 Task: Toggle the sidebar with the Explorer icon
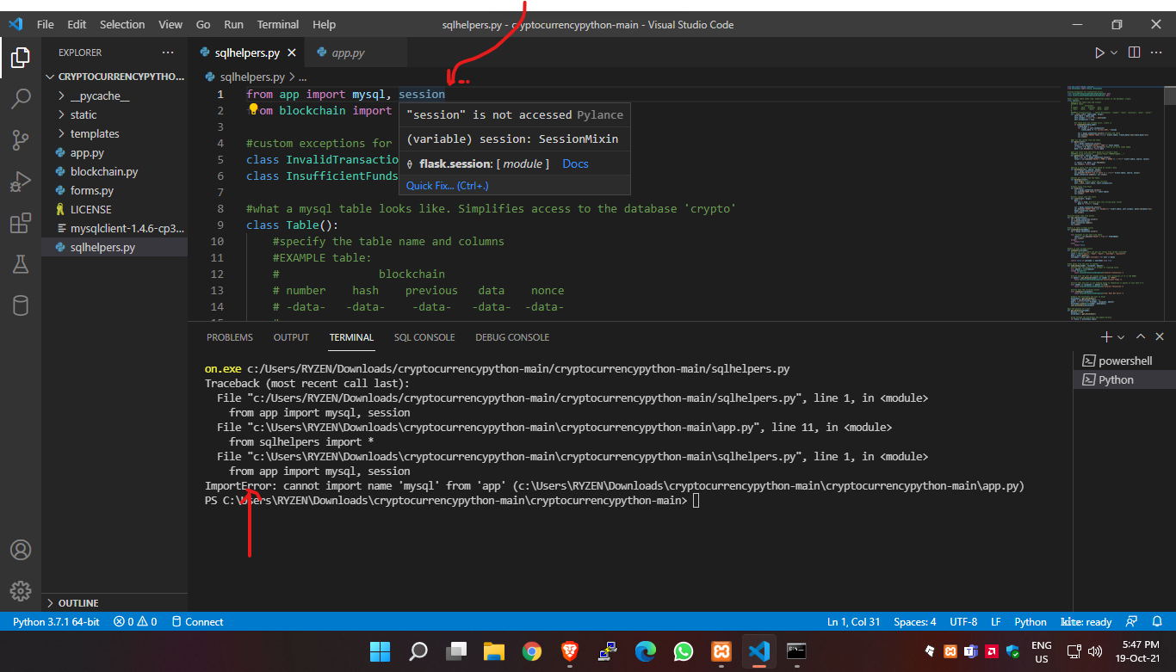(x=20, y=58)
